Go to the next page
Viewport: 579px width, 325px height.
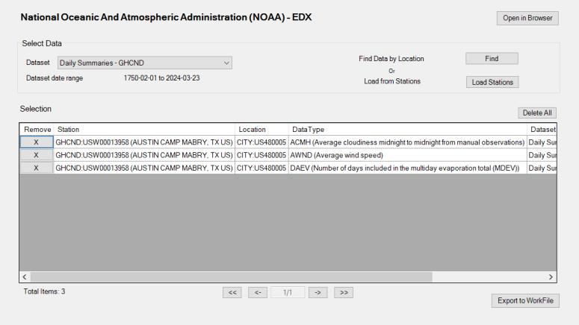[318, 292]
